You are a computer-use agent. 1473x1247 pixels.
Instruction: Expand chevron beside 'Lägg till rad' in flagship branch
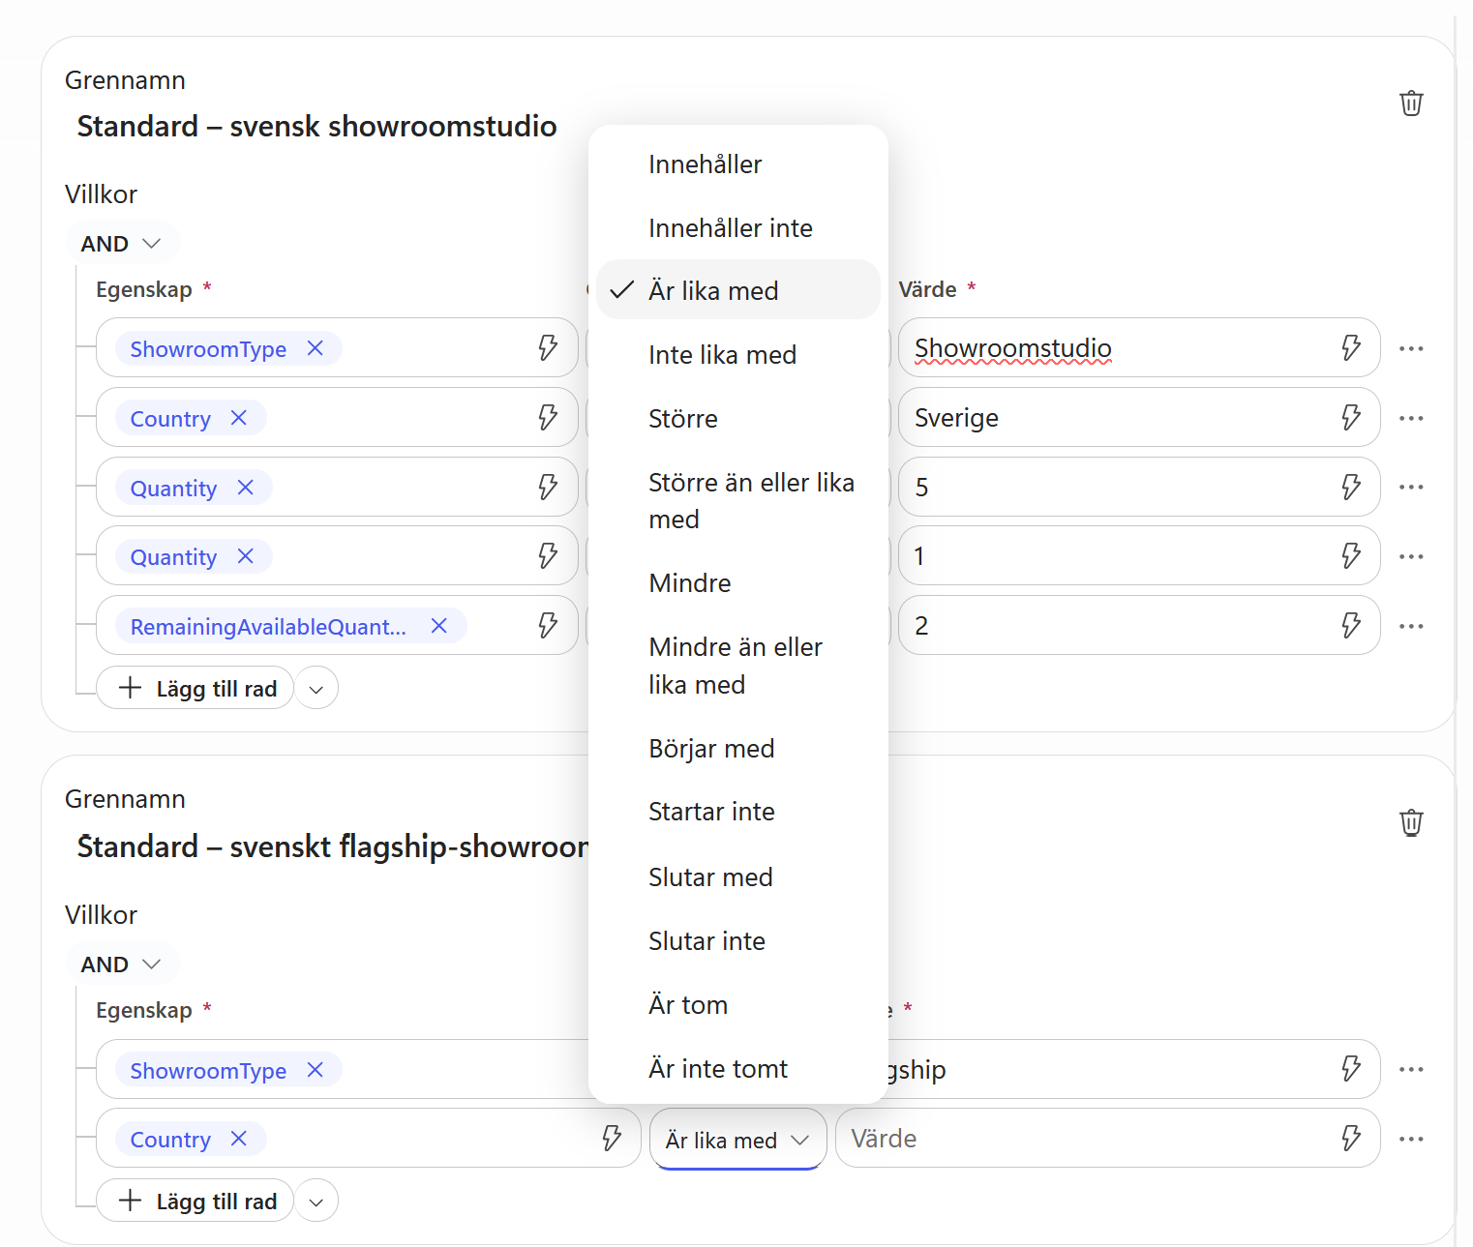tap(316, 1202)
